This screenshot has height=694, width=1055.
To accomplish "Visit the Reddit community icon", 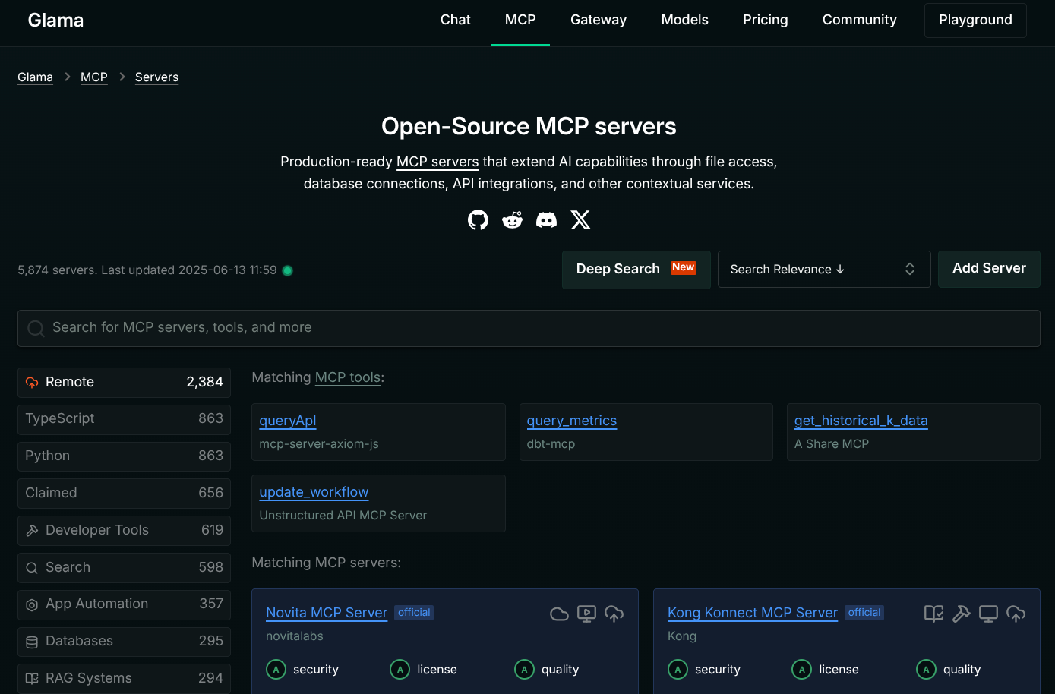I will 512,219.
